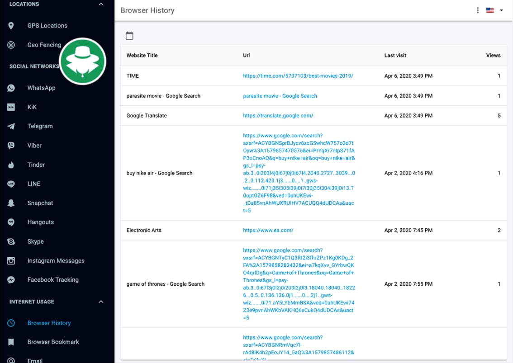Collapse the Internet Usage section
The height and width of the screenshot is (363, 513).
tap(101, 302)
